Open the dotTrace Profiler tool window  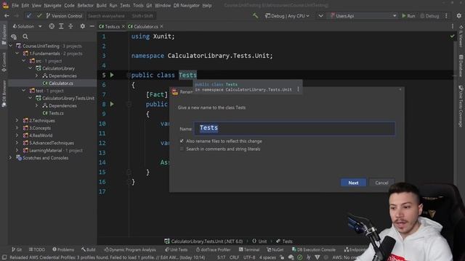[213, 249]
